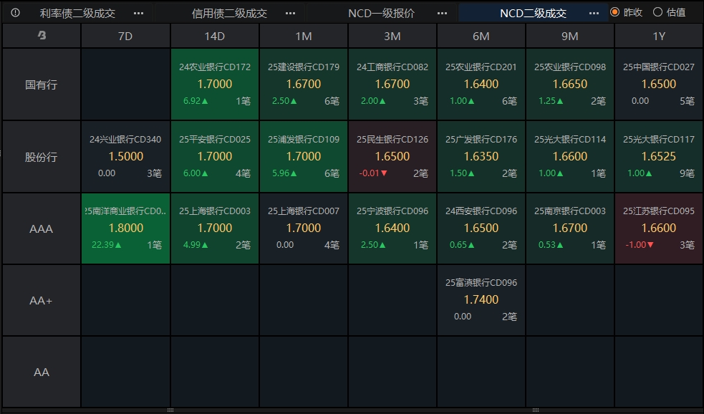Open the 25中国银行CD027 cell
The height and width of the screenshot is (414, 704).
click(x=659, y=85)
